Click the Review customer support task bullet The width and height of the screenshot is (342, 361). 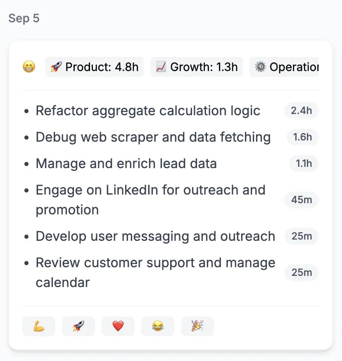[27, 262]
